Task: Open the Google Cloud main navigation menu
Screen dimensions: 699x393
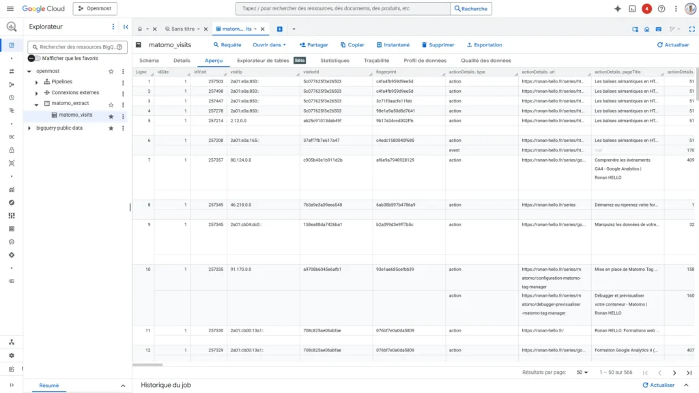Action: pyautogui.click(x=10, y=9)
